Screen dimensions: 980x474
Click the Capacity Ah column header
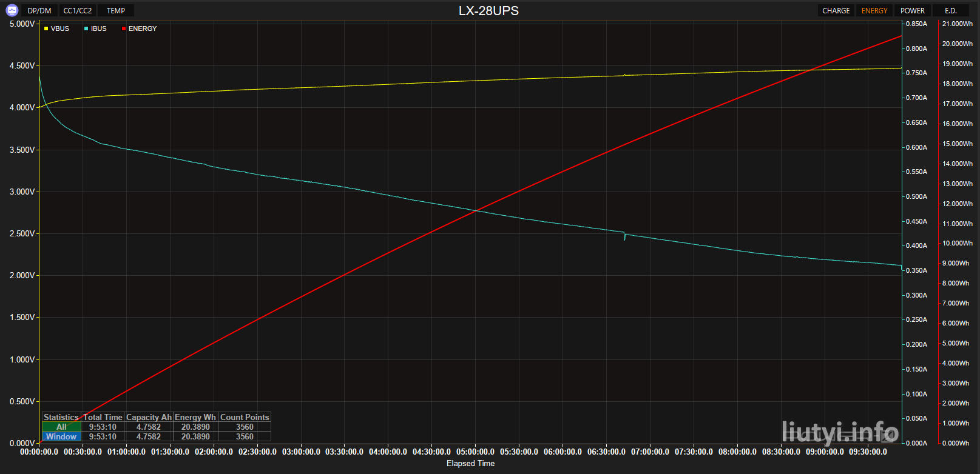click(x=149, y=417)
